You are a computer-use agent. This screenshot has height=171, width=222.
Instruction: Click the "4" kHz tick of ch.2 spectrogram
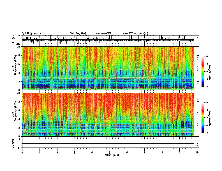tap(20, 119)
